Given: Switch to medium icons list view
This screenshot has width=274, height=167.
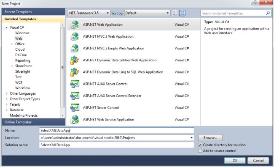Looking at the screenshot, I should click(182, 13).
